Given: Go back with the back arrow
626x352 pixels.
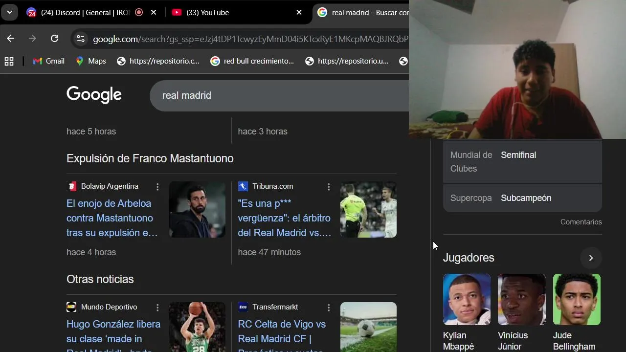Looking at the screenshot, I should tap(11, 39).
